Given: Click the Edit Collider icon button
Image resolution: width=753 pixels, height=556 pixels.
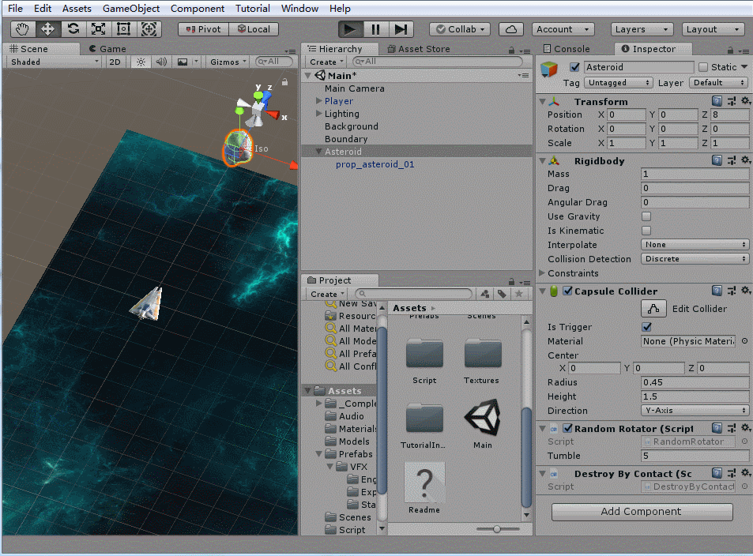Looking at the screenshot, I should point(653,309).
